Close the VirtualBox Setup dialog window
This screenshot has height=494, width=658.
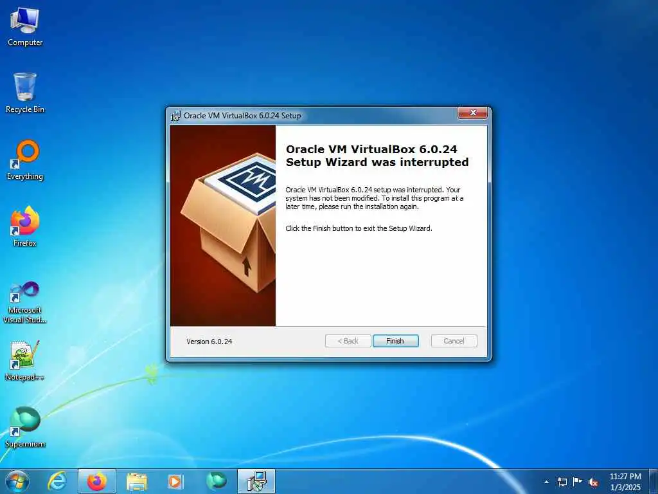472,113
